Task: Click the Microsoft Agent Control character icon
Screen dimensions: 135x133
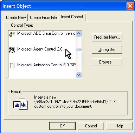Action: tap(12, 50)
